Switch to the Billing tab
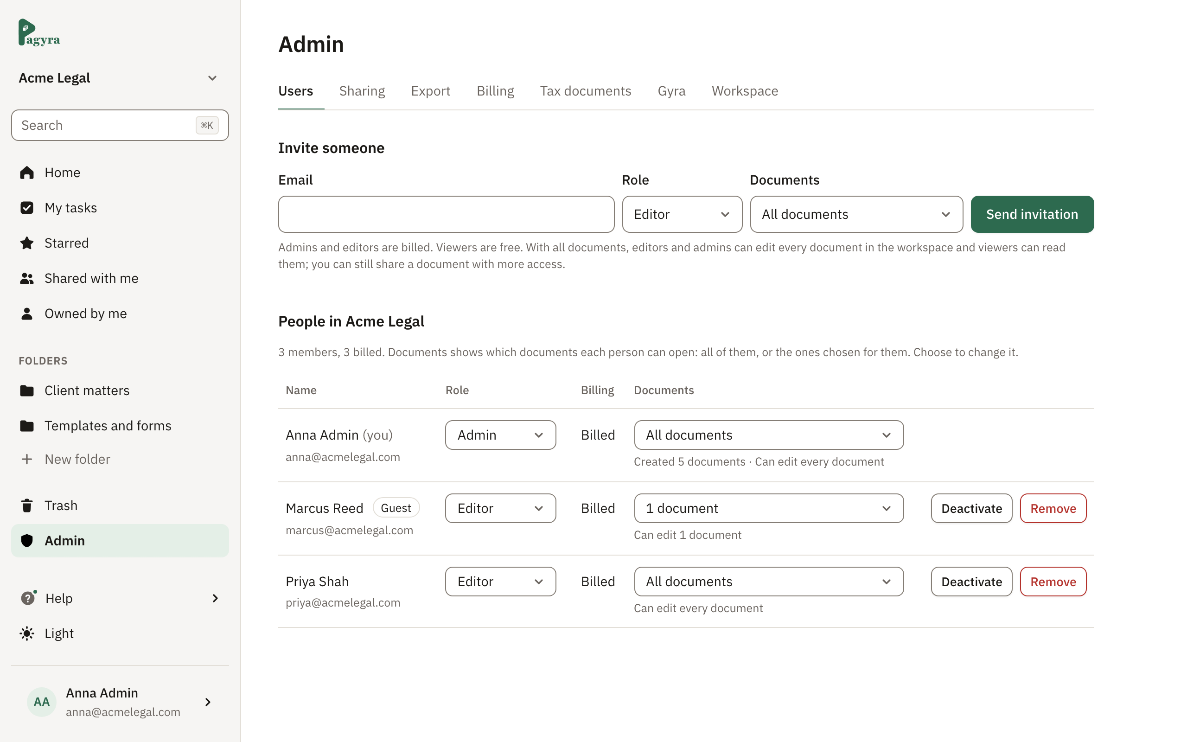 [x=495, y=91]
